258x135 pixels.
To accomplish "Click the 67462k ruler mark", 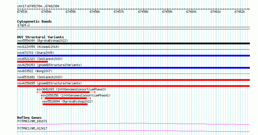I will pyautogui.click(x=240, y=12).
